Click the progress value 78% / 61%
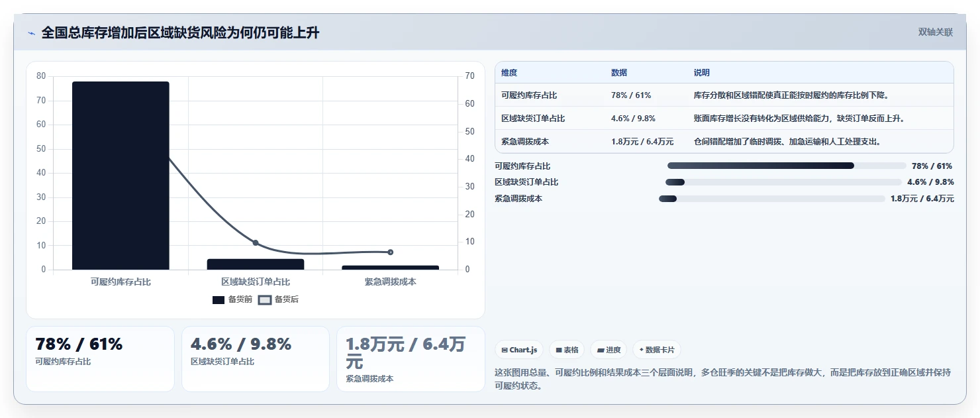980x418 pixels. point(932,166)
